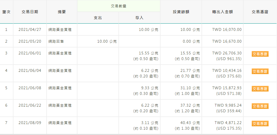Click the 摘要 column header
Image resolution: width=277 pixels, height=135 pixels.
point(62,12)
